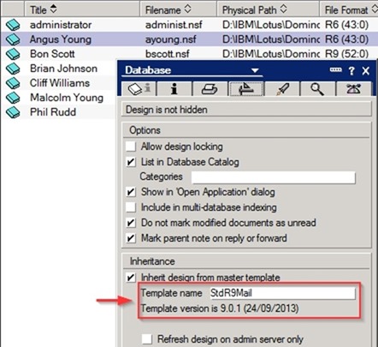Viewport: 378px width, 347px height.
Task: Click the Phil Rudd database book icon
Action: click(x=13, y=112)
